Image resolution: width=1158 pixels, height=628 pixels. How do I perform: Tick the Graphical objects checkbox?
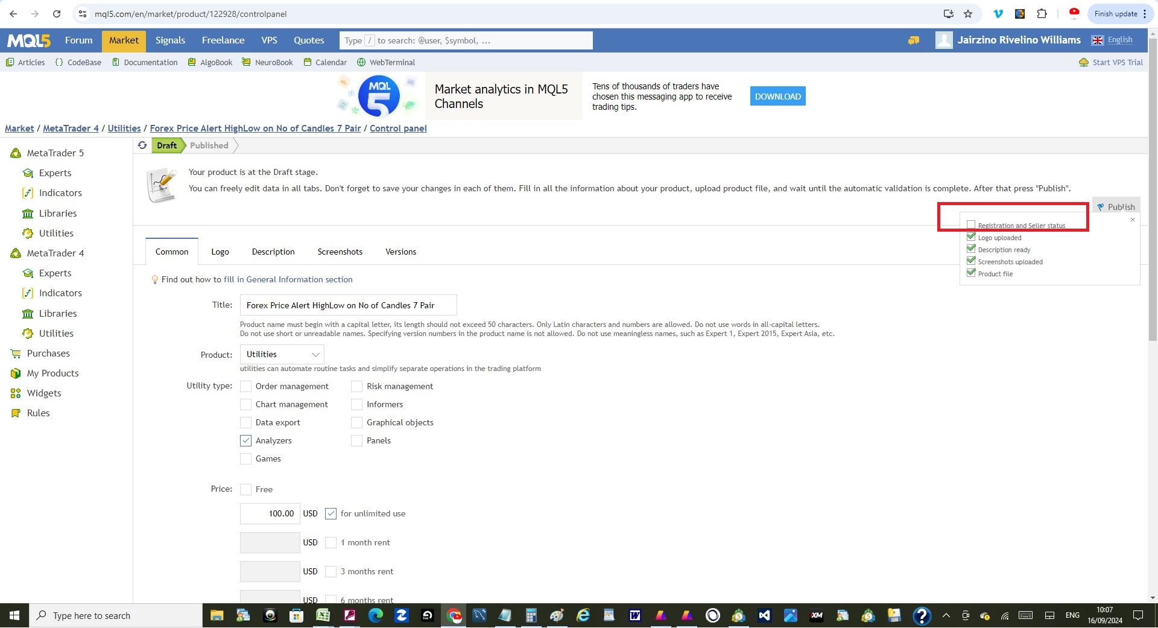tap(357, 422)
